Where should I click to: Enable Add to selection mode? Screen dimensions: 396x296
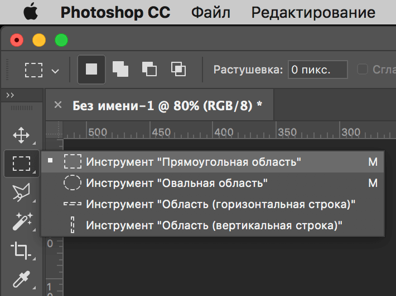120,69
